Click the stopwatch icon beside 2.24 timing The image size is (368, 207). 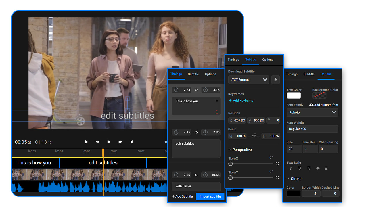click(176, 89)
